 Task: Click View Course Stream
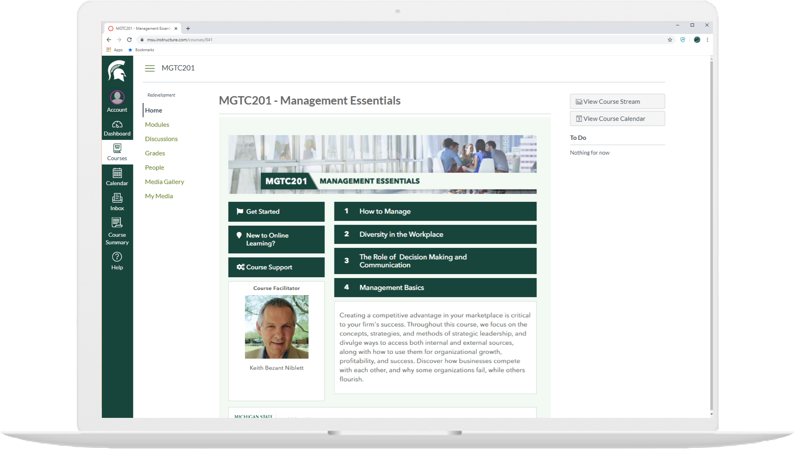click(x=617, y=101)
